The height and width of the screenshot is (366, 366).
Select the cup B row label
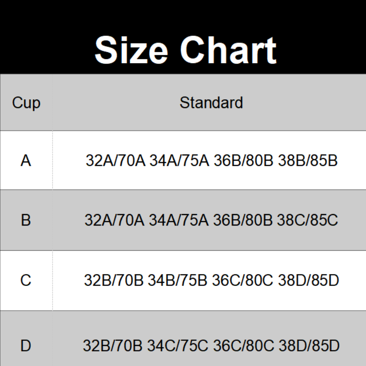click(x=26, y=220)
